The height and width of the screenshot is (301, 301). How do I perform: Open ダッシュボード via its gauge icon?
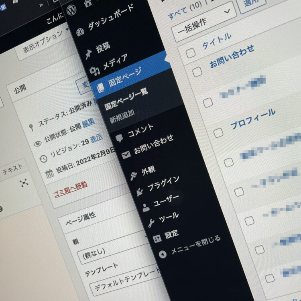tap(80, 32)
